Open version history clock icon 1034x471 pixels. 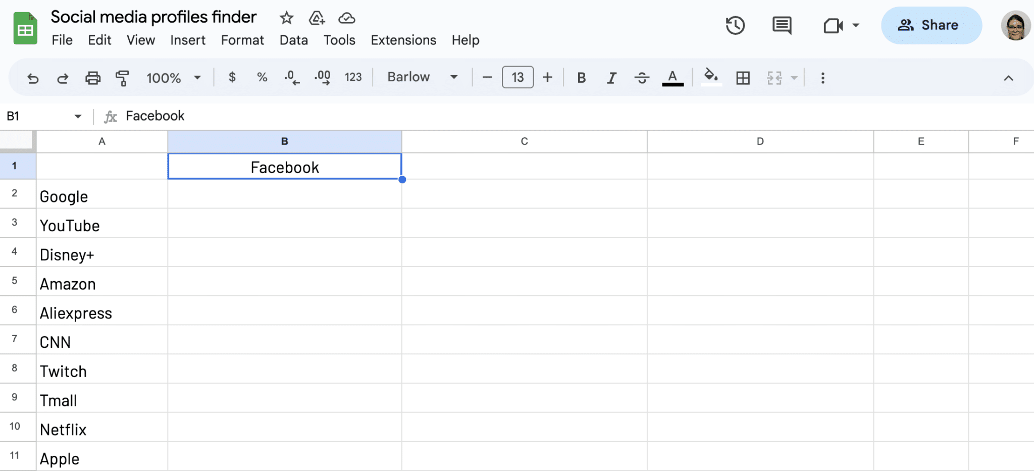735,25
